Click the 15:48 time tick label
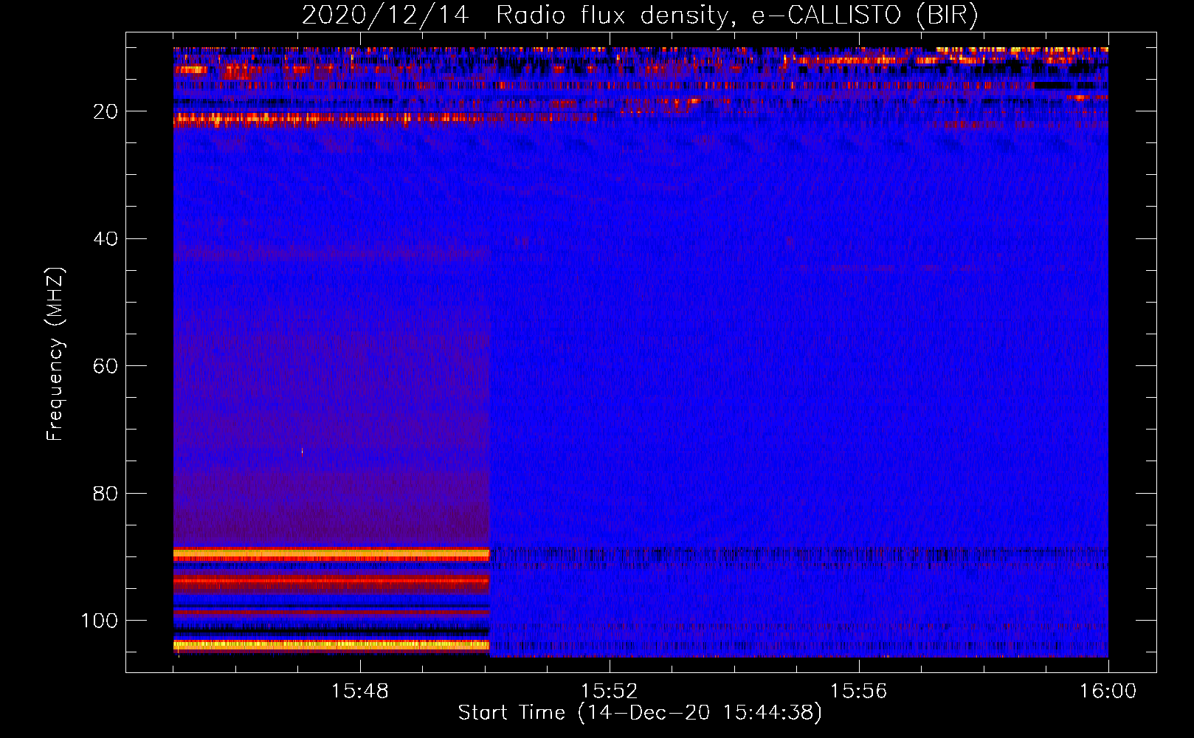The width and height of the screenshot is (1194, 738). coord(359,692)
